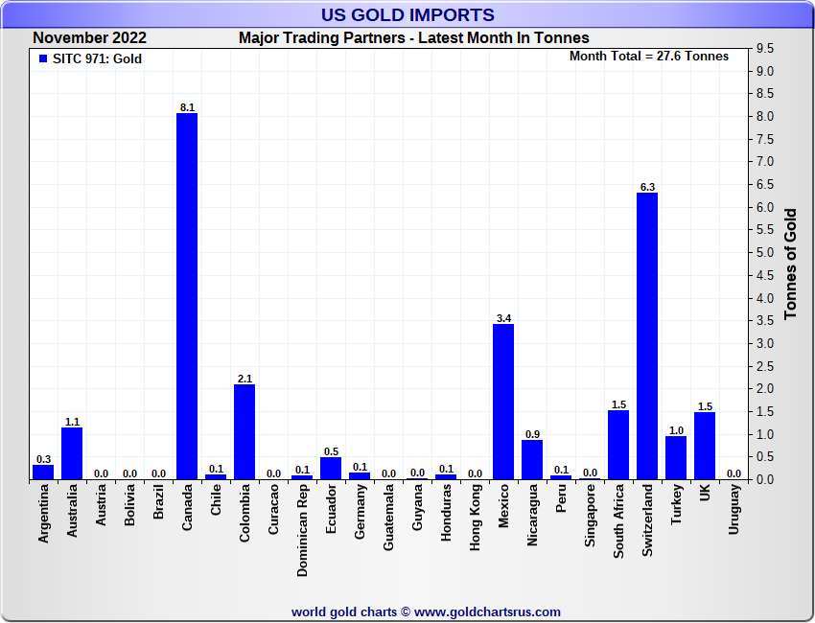Viewport: 815px width, 623px height.
Task: Select the Australia bar
Action: [x=72, y=453]
